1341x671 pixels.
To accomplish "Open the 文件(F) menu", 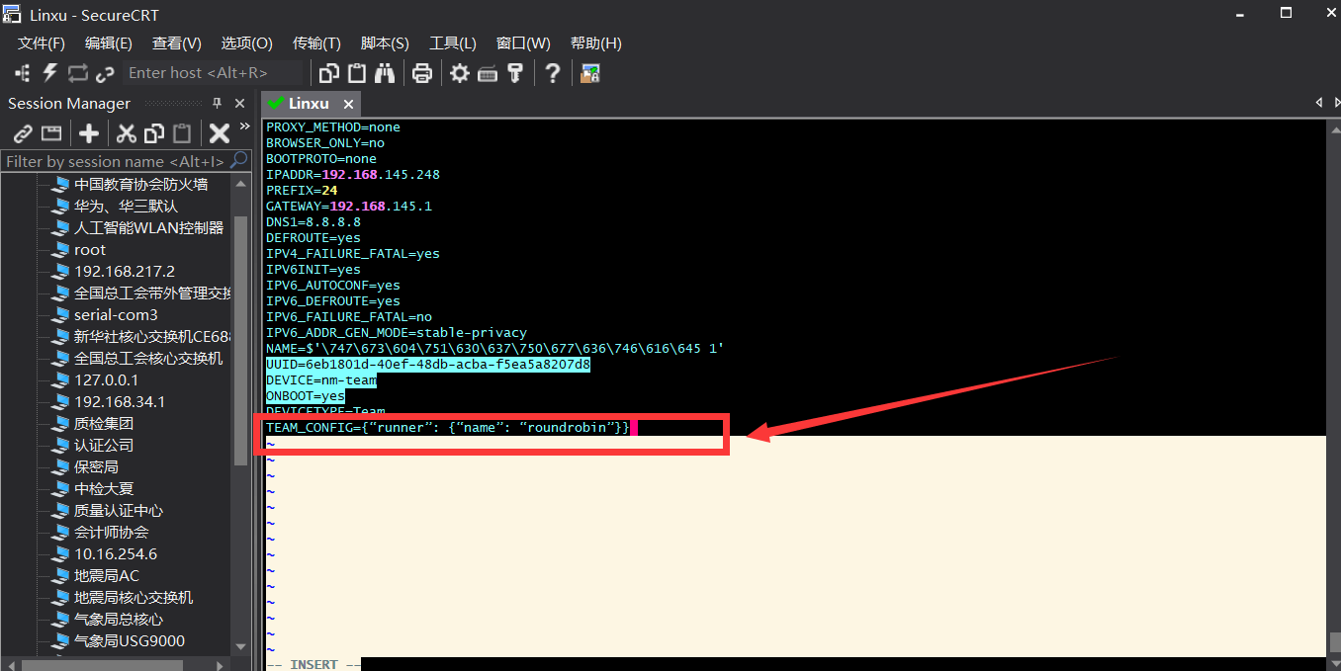I will [x=42, y=43].
